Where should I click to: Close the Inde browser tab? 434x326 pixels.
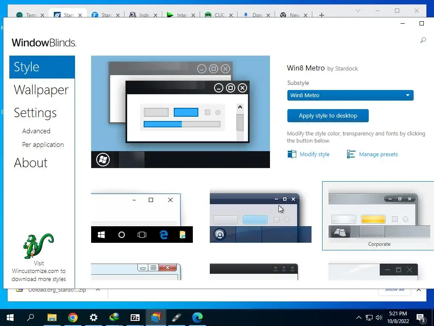[156, 15]
